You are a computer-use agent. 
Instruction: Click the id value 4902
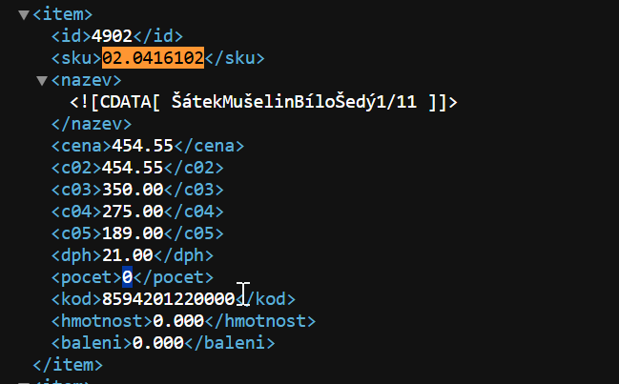click(112, 36)
